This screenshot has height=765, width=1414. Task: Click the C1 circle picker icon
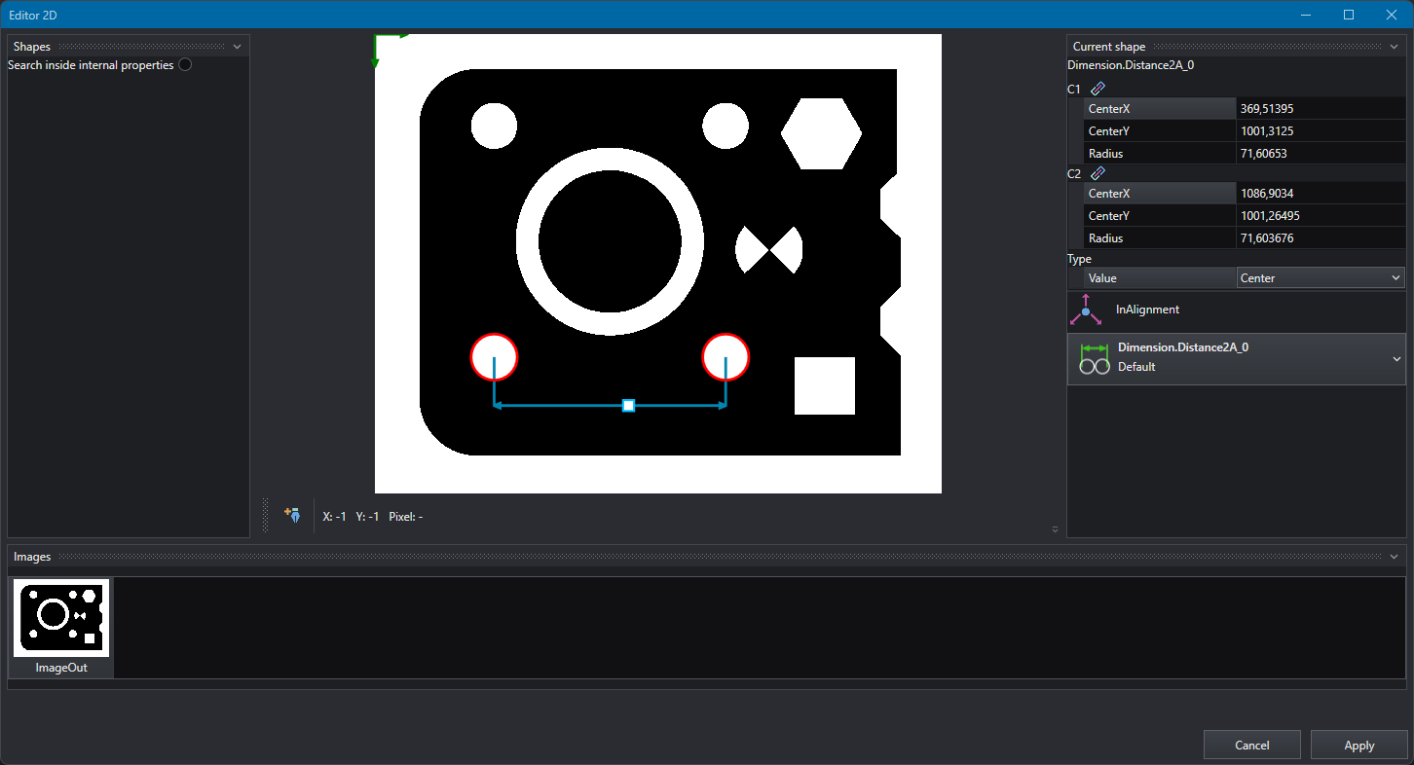click(x=1098, y=89)
